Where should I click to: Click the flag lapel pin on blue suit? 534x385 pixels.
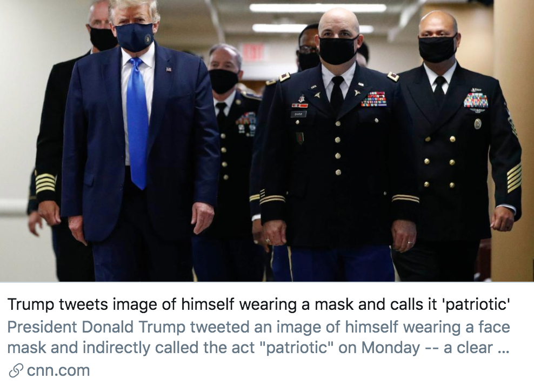point(169,70)
